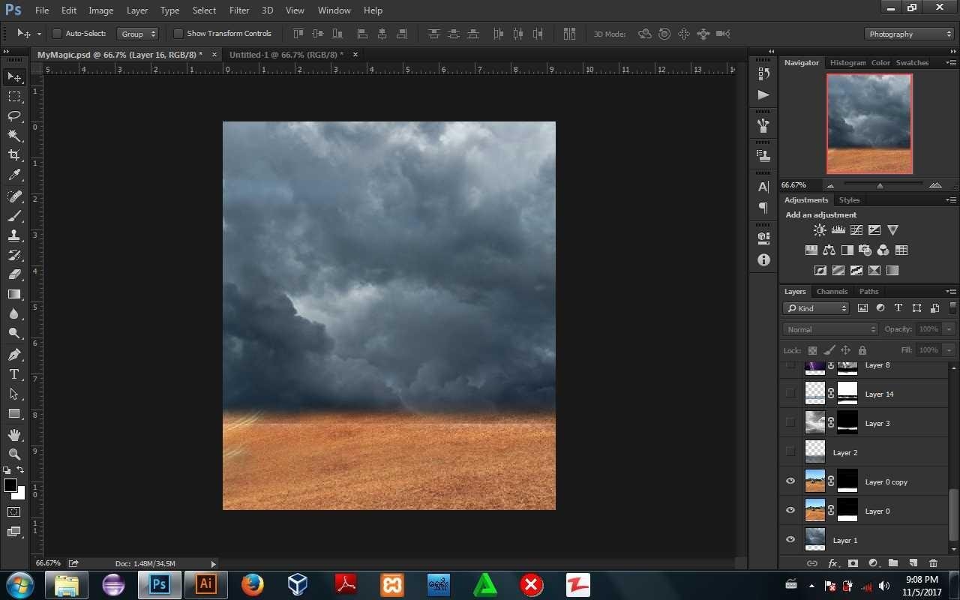Open the Normal blend mode dropdown
This screenshot has width=960, height=600.
tap(830, 329)
